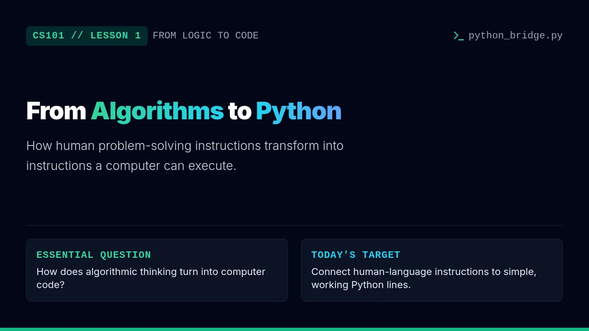Click the TODAY'S TARGET heading
Screen dimensions: 589x331
355,255
